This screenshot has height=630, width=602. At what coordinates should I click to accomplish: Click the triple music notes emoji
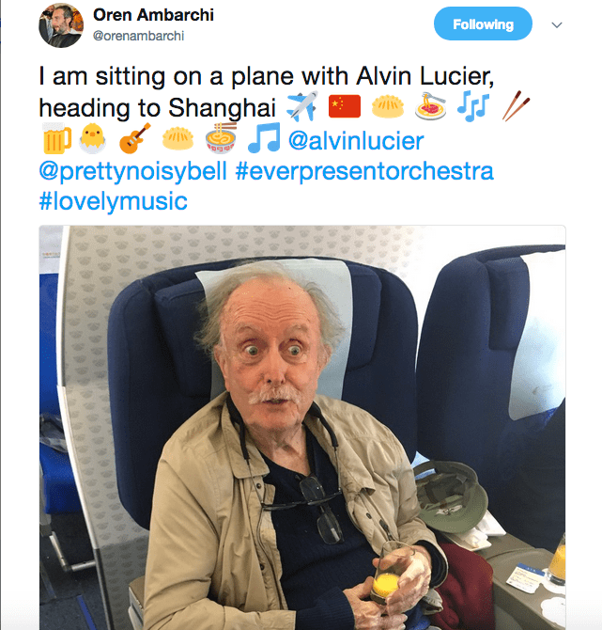(x=473, y=106)
